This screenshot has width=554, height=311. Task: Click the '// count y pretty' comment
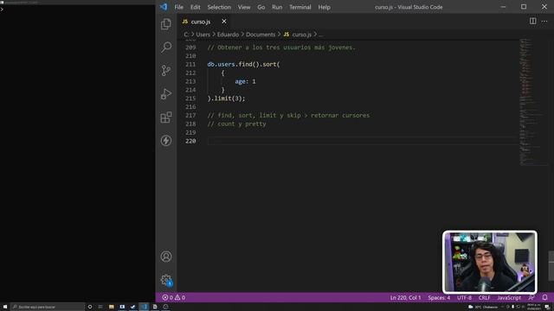click(x=236, y=124)
